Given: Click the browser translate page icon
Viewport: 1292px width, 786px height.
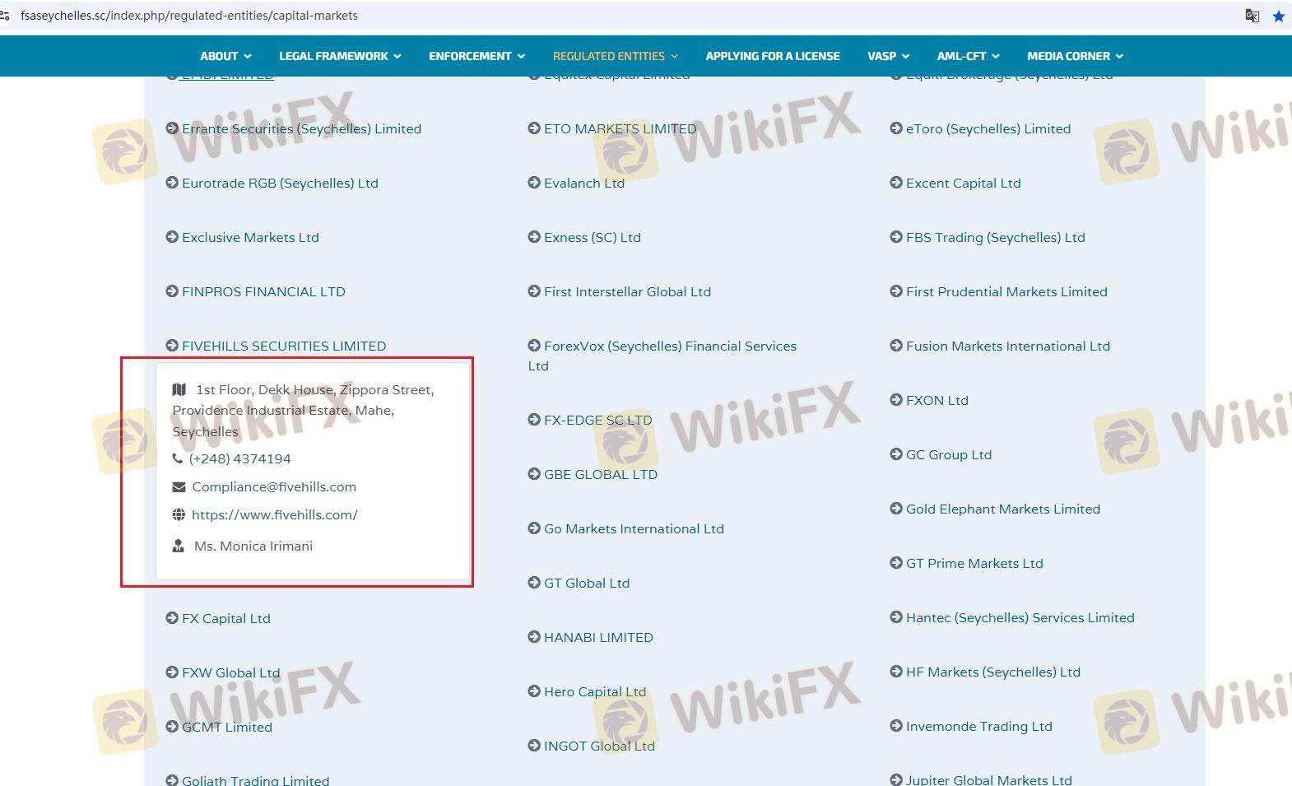Looking at the screenshot, I should [1252, 16].
